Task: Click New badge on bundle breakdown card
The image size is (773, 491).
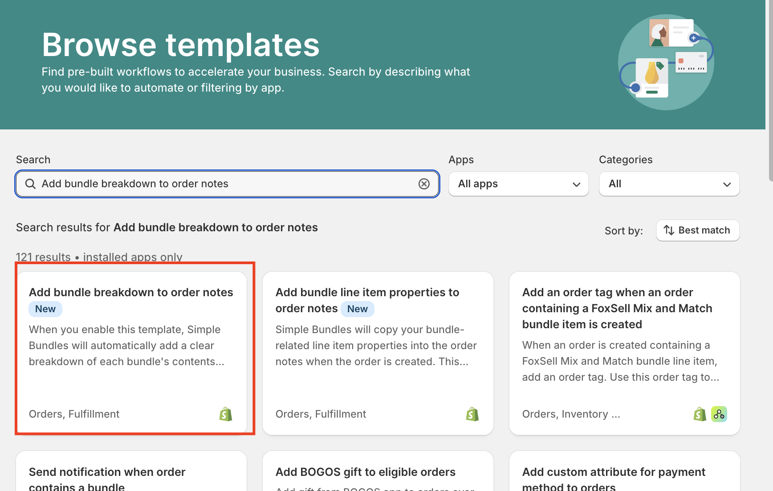Action: [x=45, y=309]
